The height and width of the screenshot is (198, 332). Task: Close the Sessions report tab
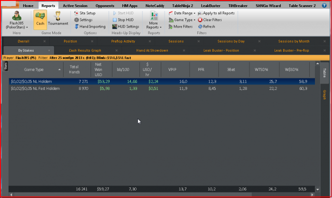pyautogui.click(x=199, y=41)
